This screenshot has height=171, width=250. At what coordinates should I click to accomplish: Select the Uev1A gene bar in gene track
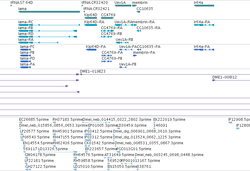[x=123, y=6]
